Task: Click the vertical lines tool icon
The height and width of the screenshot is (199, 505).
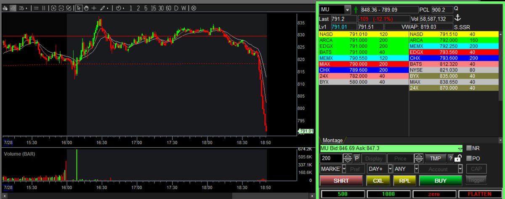Action: (x=44, y=8)
